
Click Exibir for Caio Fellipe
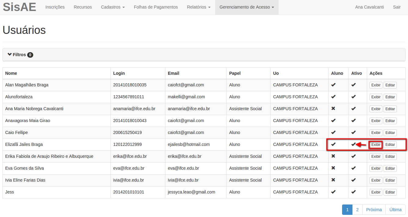(x=376, y=133)
